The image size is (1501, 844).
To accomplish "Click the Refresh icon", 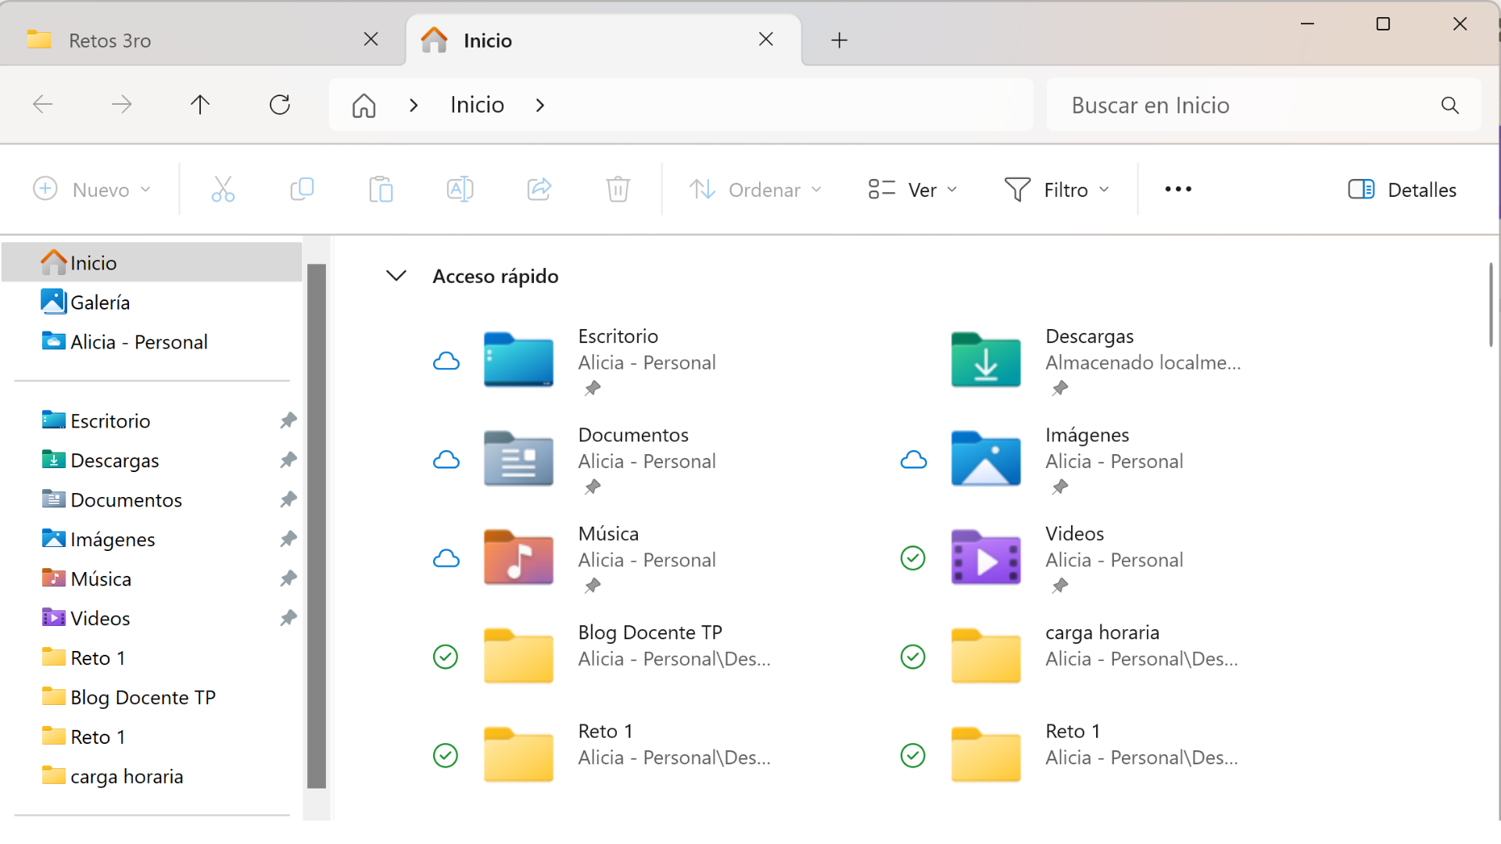I will [280, 105].
